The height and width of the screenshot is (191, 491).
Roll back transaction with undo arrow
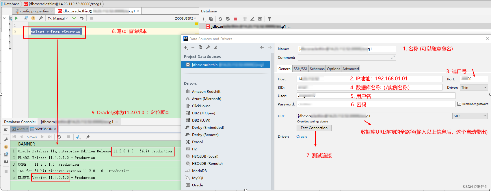(82, 18)
